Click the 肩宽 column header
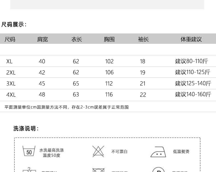The image size is (216, 172). 42,39
